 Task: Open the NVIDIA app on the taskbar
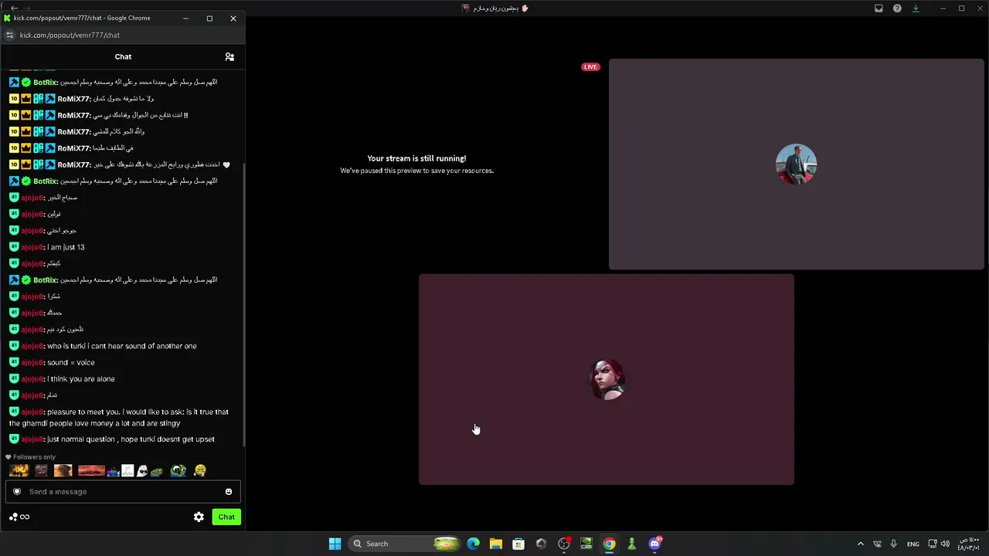click(x=586, y=544)
